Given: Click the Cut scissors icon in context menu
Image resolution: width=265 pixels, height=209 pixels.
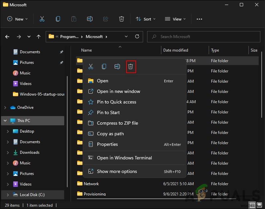Looking at the screenshot, I should click(91, 66).
